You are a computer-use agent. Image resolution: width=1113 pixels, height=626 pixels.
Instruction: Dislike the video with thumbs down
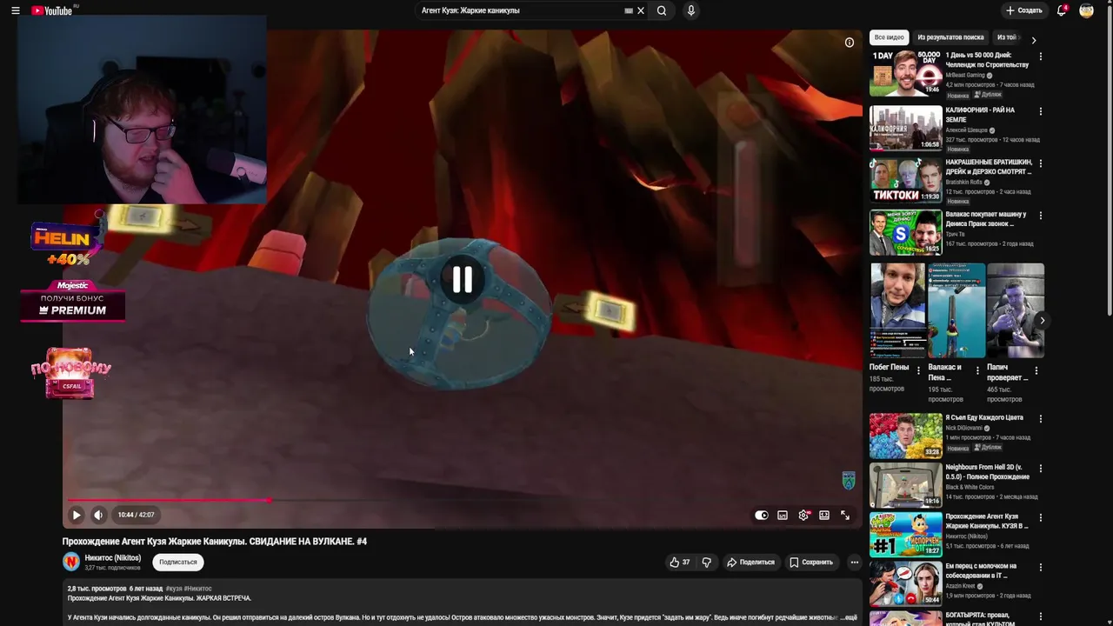tap(706, 562)
